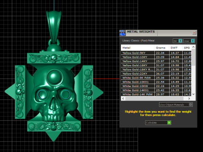Select the Yellow Gold:18KY row

(x=156, y=65)
